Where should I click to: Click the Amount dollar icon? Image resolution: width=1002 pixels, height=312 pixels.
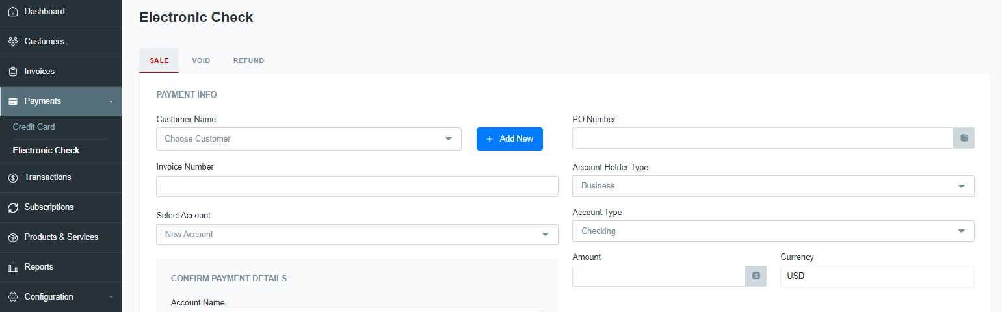pos(756,276)
